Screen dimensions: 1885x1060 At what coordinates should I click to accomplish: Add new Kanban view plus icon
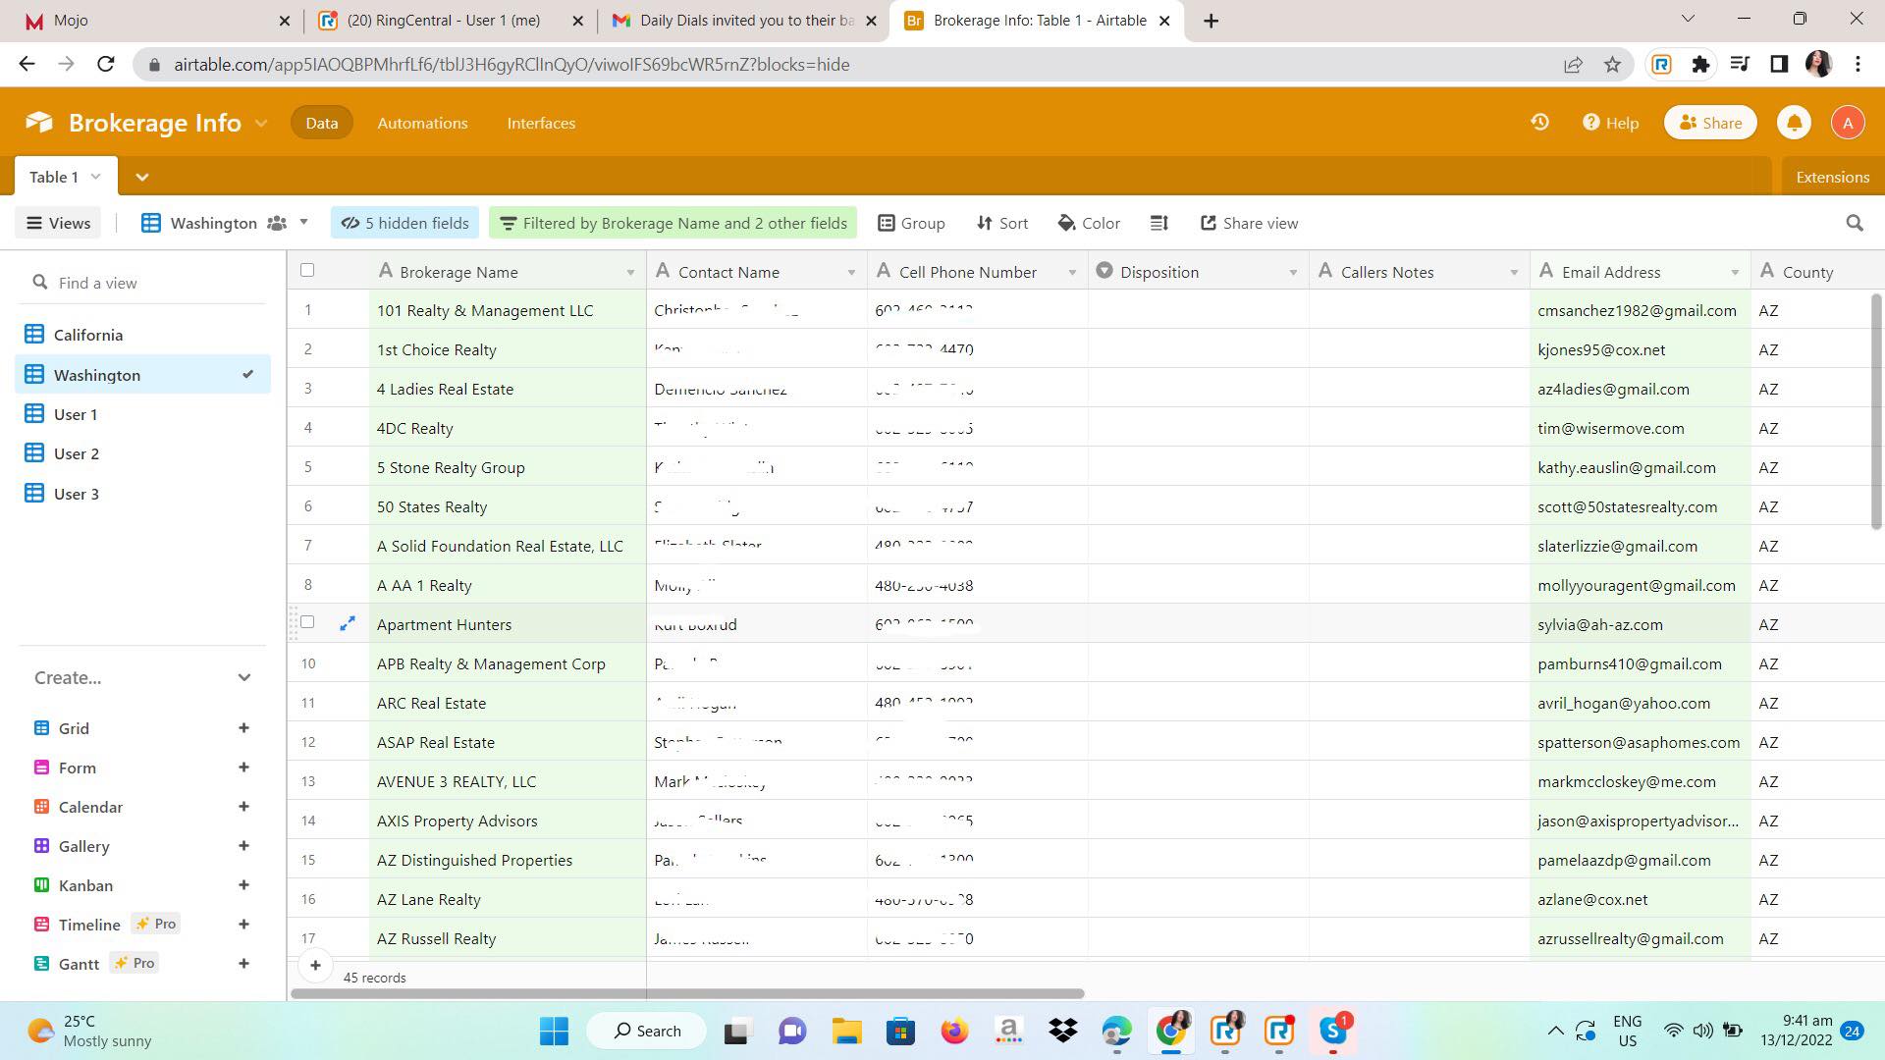[x=243, y=885]
